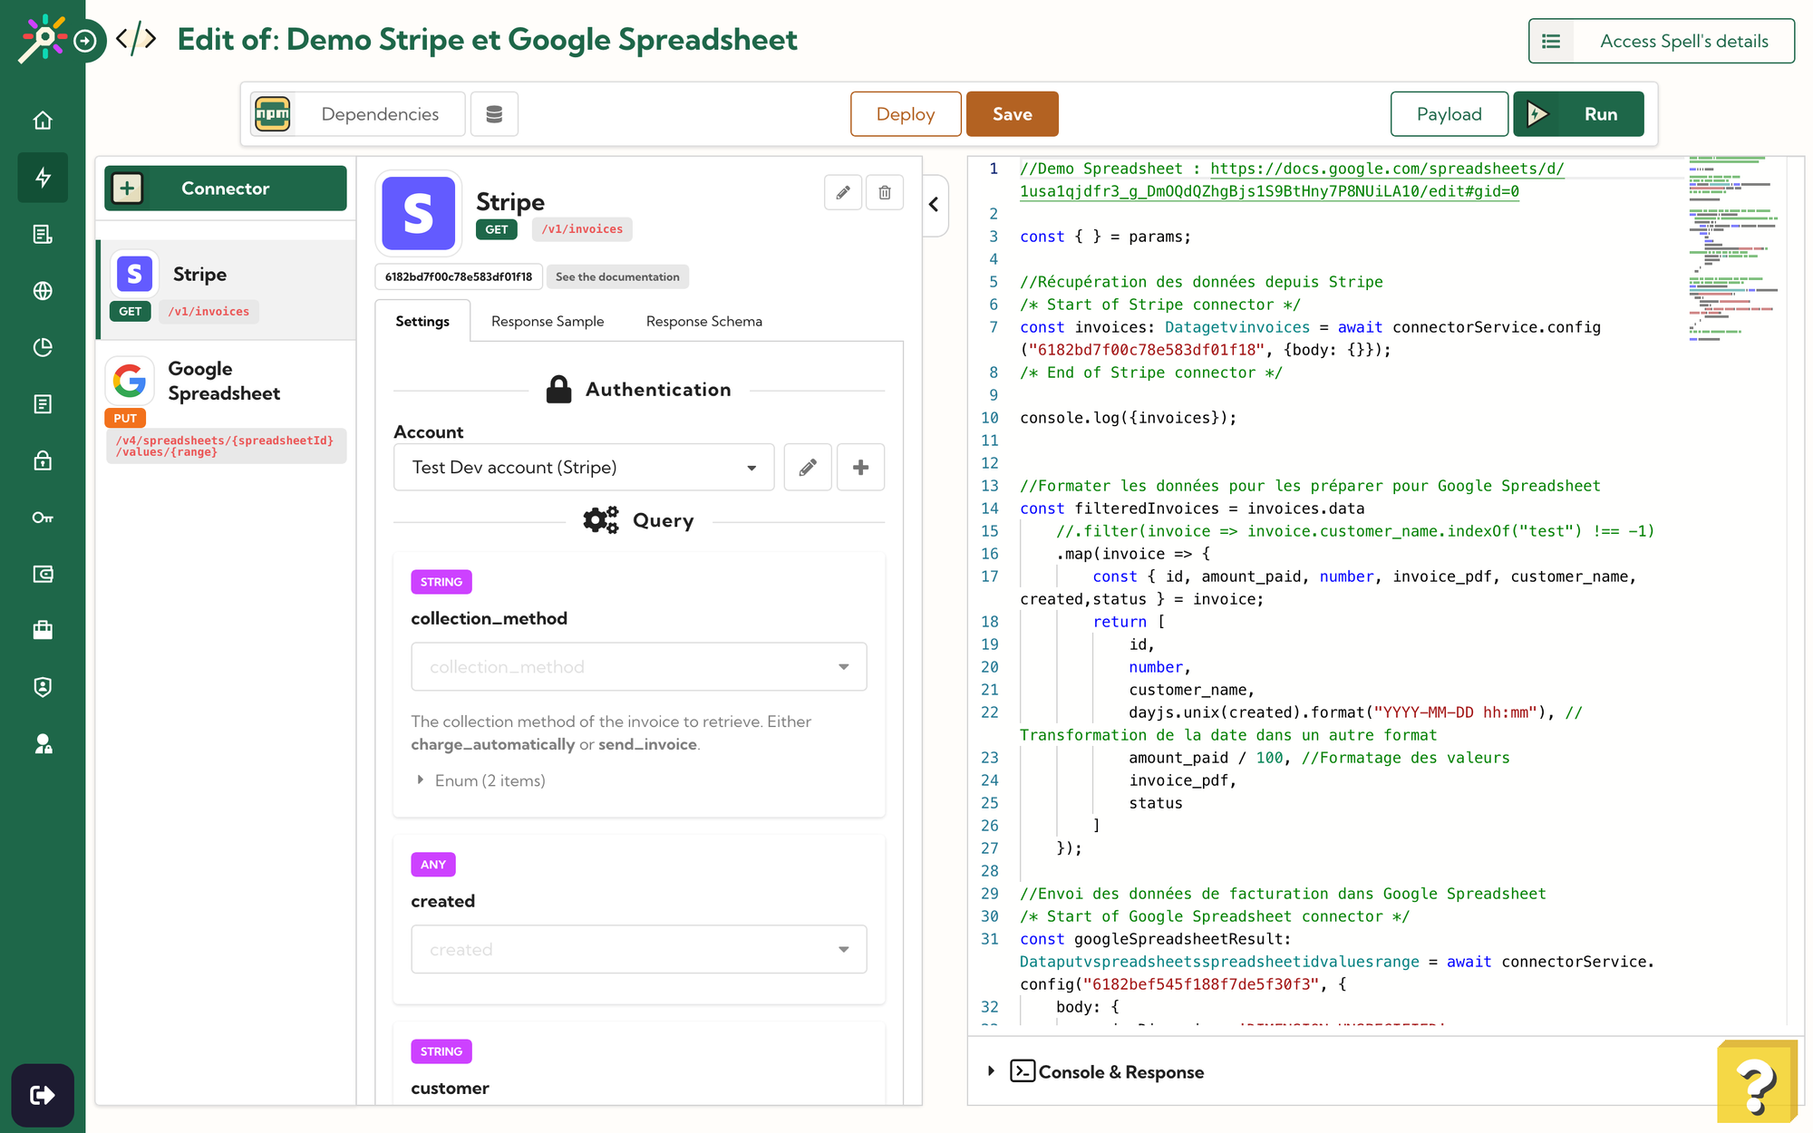Edit the selected account with pencil icon
The image size is (1813, 1133).
click(808, 467)
